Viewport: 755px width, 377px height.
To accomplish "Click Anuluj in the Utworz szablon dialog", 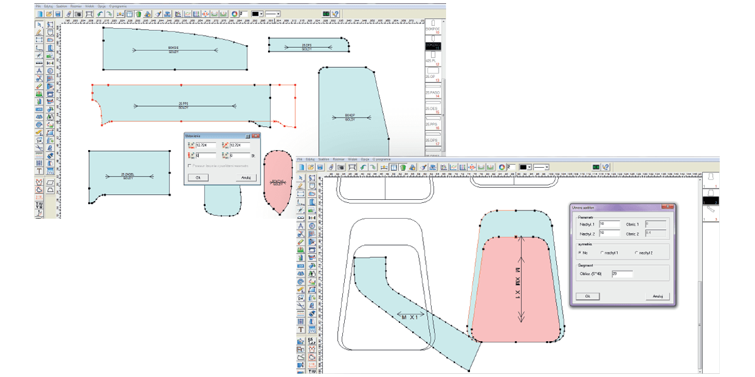I will (x=657, y=296).
